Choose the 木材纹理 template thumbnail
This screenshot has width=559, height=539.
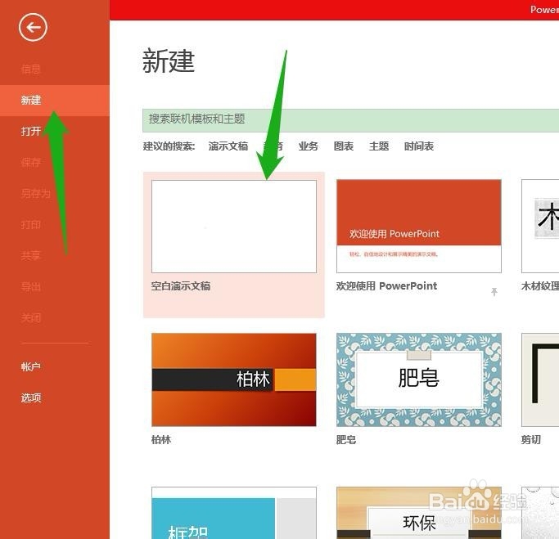coord(540,227)
